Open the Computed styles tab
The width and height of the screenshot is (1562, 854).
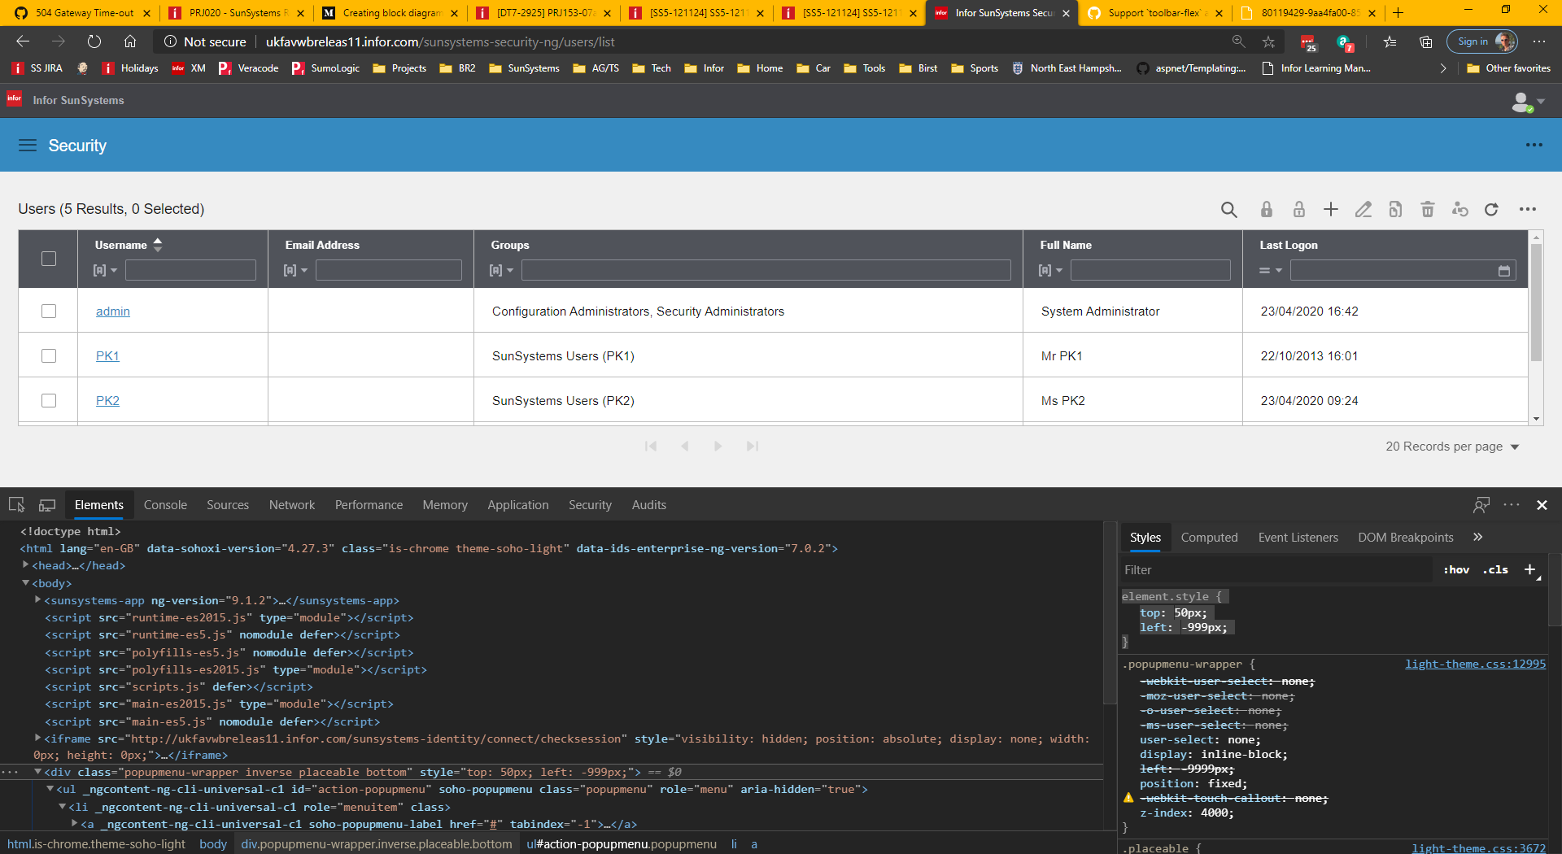[x=1209, y=538]
